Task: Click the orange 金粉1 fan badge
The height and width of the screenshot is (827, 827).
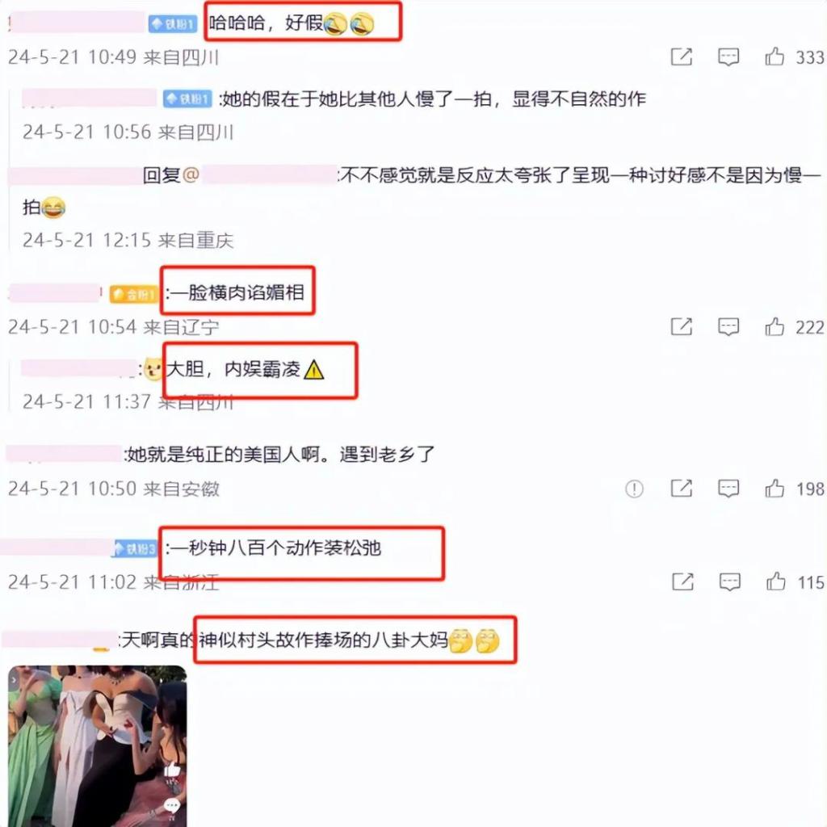Action: pos(134,294)
